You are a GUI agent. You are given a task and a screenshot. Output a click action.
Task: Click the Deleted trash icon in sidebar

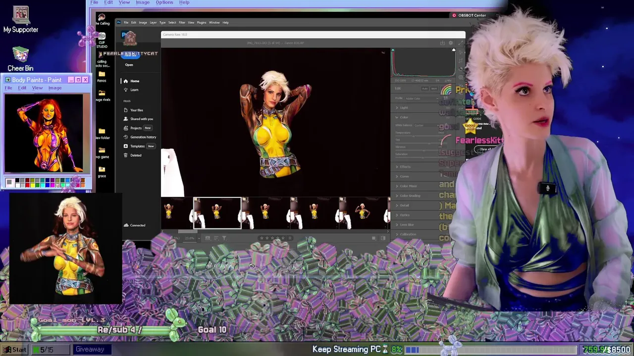click(126, 155)
